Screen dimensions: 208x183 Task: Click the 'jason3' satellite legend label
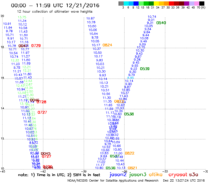tap(138, 175)
